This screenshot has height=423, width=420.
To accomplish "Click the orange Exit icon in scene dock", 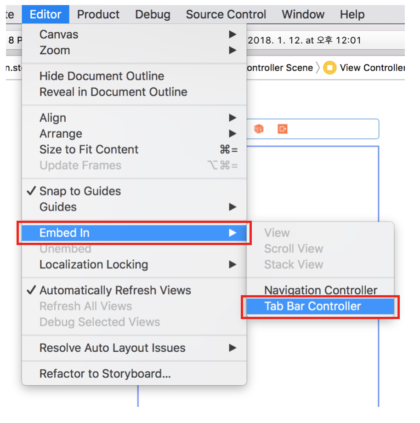I will tap(282, 129).
